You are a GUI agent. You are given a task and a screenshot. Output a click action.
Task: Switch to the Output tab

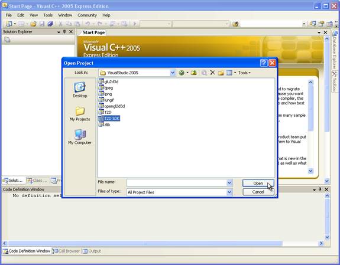click(x=92, y=251)
